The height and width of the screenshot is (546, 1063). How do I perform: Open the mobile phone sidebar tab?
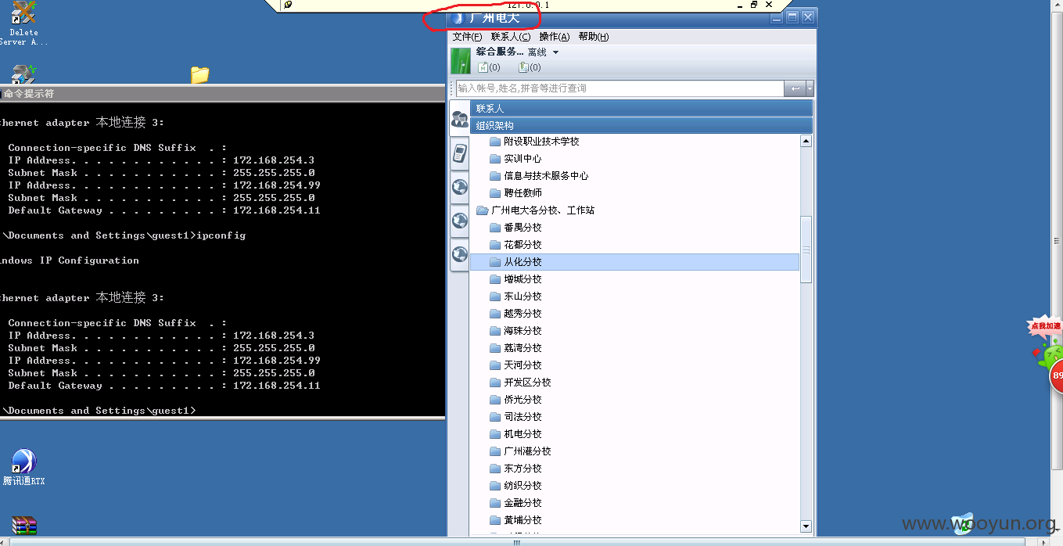460,153
